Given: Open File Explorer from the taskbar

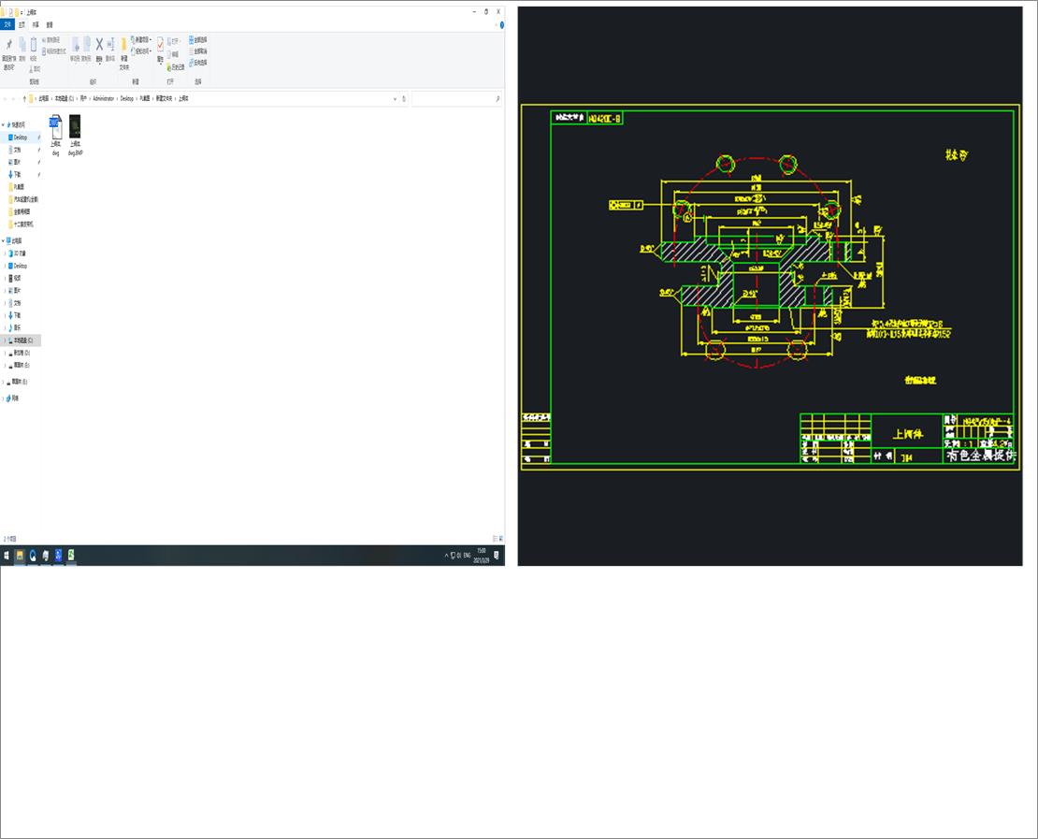Looking at the screenshot, I should point(20,556).
